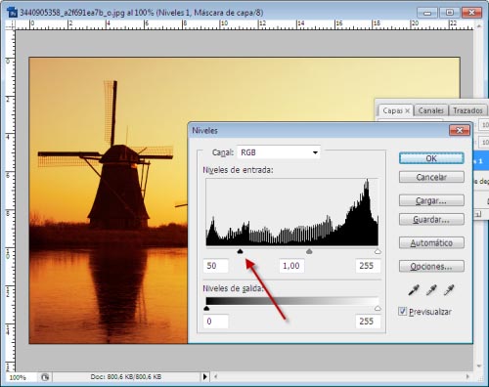The image size is (489, 387).
Task: Apply Automático levels adjustment
Action: (431, 242)
